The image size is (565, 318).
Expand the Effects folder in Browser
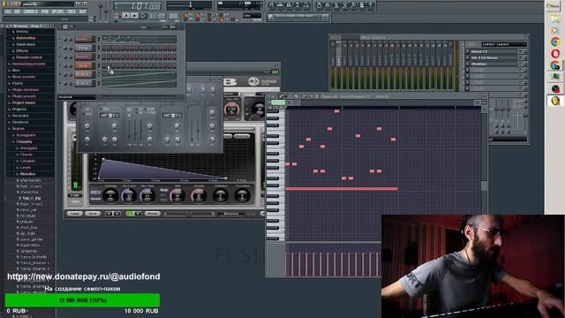tap(21, 51)
